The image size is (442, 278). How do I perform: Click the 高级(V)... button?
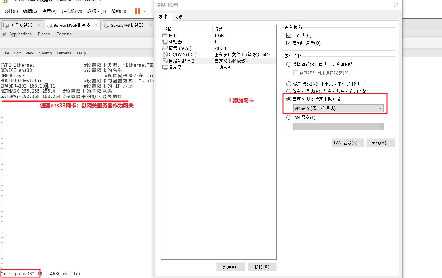pyautogui.click(x=381, y=143)
